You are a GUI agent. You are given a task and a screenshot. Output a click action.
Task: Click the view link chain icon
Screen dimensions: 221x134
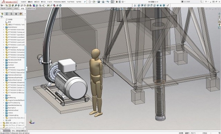tap(168, 5)
